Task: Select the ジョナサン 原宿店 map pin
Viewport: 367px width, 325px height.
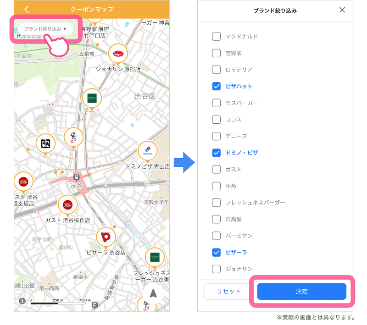Action: pyautogui.click(x=118, y=54)
